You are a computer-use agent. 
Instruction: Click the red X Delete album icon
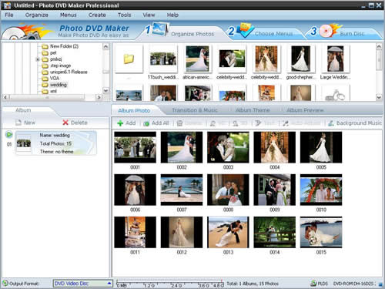pos(65,123)
